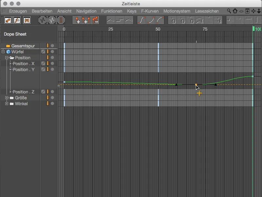
Task: Open the search magnifier icon
Action: pos(229,11)
